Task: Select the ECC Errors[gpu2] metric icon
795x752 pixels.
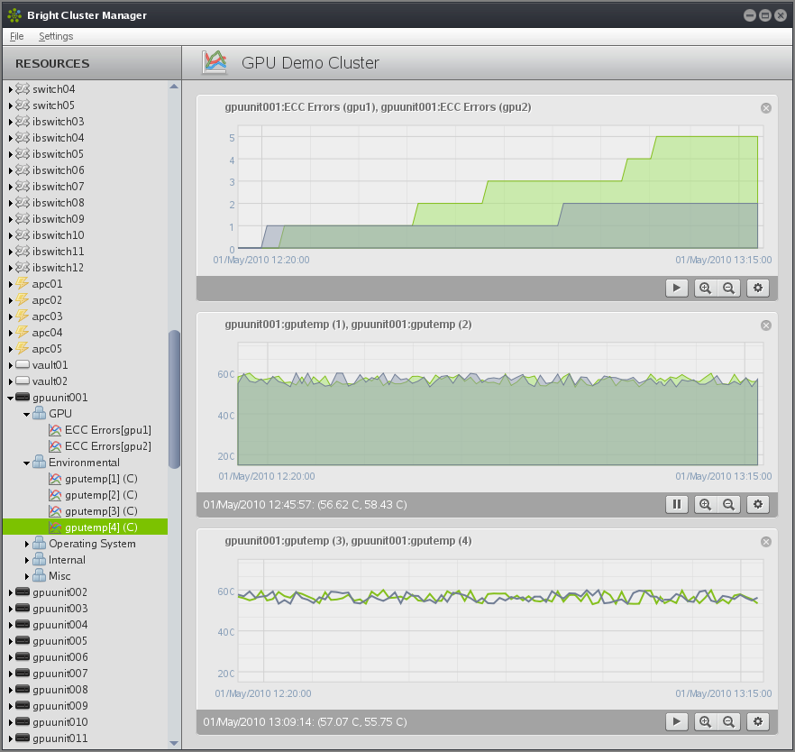Action: (x=55, y=446)
